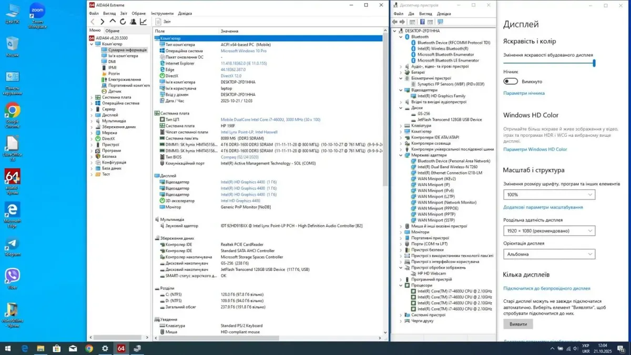
Task: Open the display resolution 1920 × 1080 dropdown
Action: [549, 231]
